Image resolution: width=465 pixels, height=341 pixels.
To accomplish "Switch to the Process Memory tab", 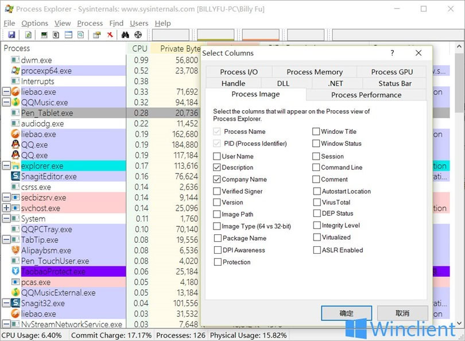I will point(315,72).
